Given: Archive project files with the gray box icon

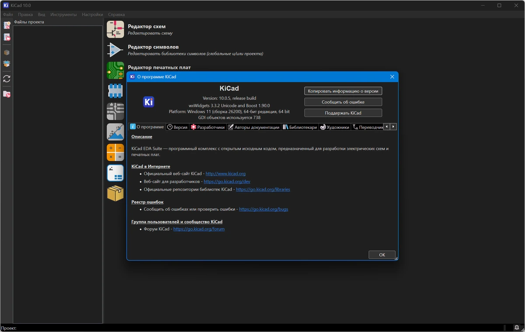Looking at the screenshot, I should (x=7, y=52).
